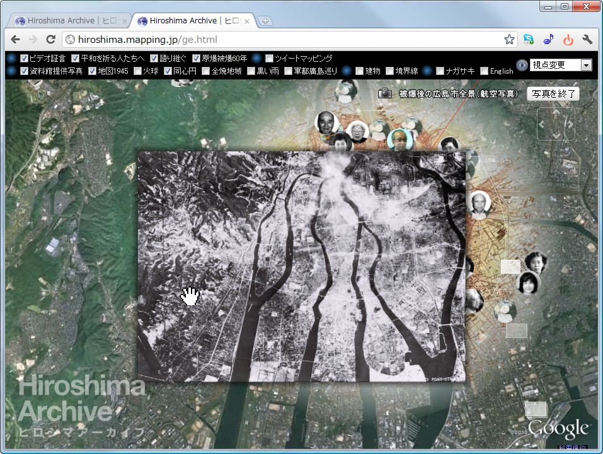Open young girl's portrait marker
Viewport: 603px width, 454px height.
(528, 282)
